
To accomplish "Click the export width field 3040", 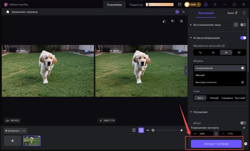I will (202, 134).
